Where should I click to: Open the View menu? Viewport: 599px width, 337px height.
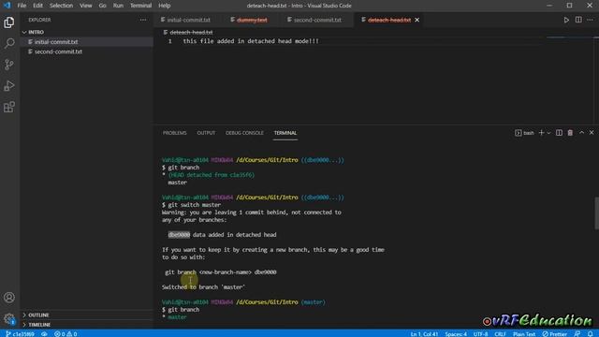tap(85, 6)
